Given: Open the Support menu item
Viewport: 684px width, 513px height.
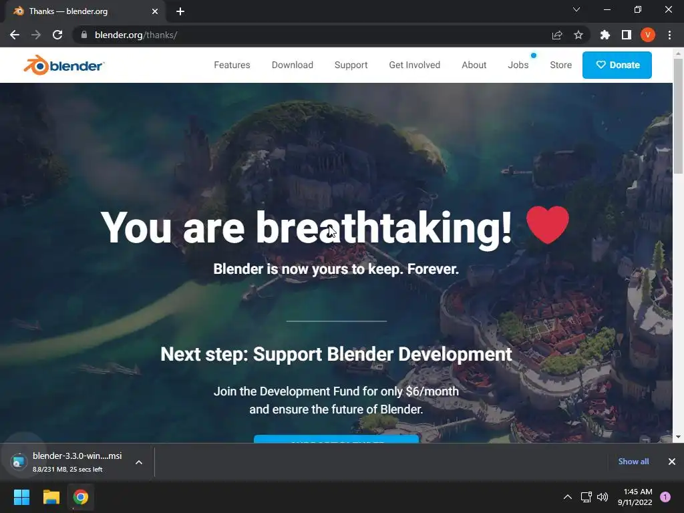Looking at the screenshot, I should 351,65.
